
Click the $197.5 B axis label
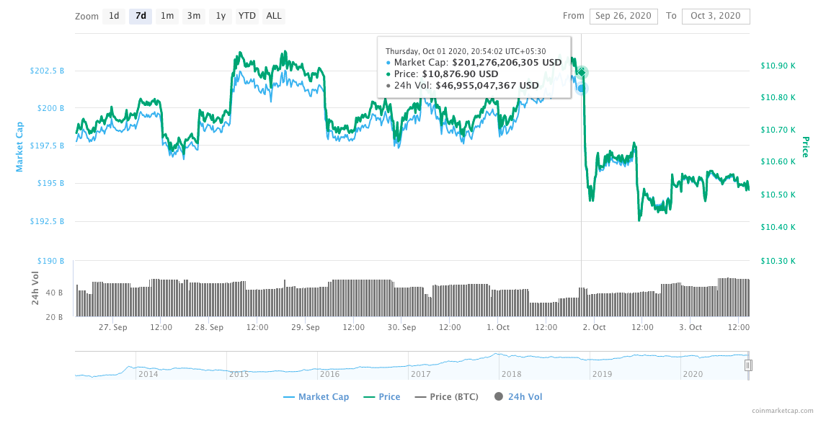pyautogui.click(x=47, y=146)
